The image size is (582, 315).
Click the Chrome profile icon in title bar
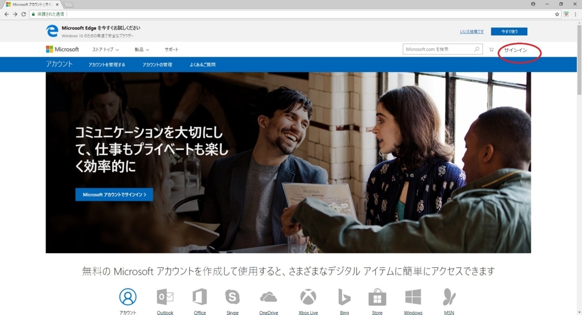pyautogui.click(x=533, y=4)
